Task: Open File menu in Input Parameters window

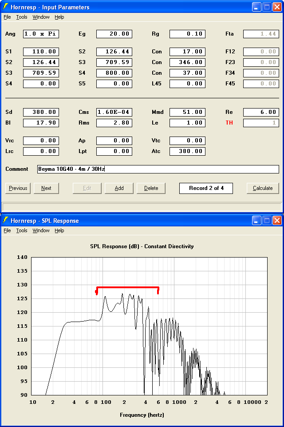Action: click(7, 17)
